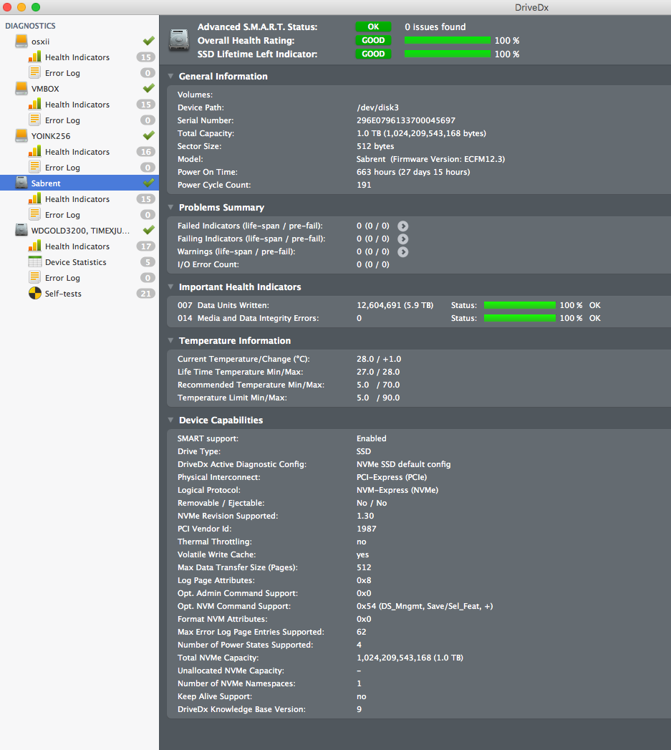Click 'Sabrent (Firmware Version: ECFM12.3)' model text
The image size is (671, 750).
coord(430,159)
